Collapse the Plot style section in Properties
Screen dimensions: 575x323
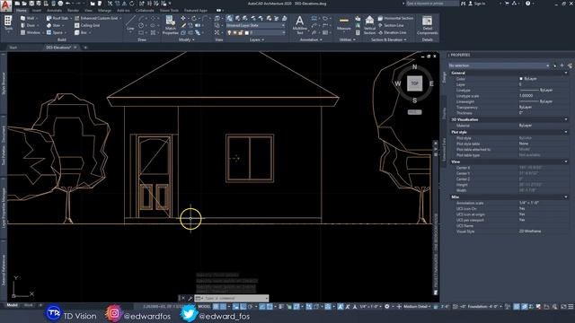(x=566, y=132)
